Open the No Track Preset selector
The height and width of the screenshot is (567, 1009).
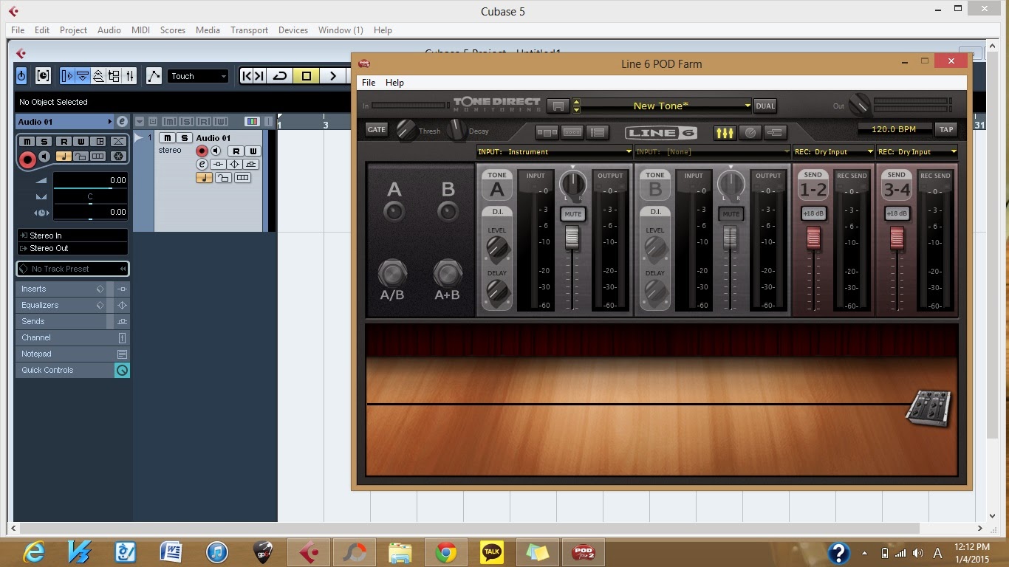click(x=72, y=269)
